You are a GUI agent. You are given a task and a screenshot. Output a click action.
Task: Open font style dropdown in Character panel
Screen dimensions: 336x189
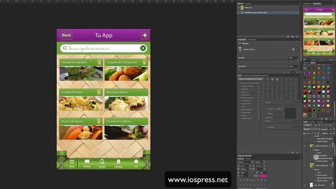pos(264,162)
